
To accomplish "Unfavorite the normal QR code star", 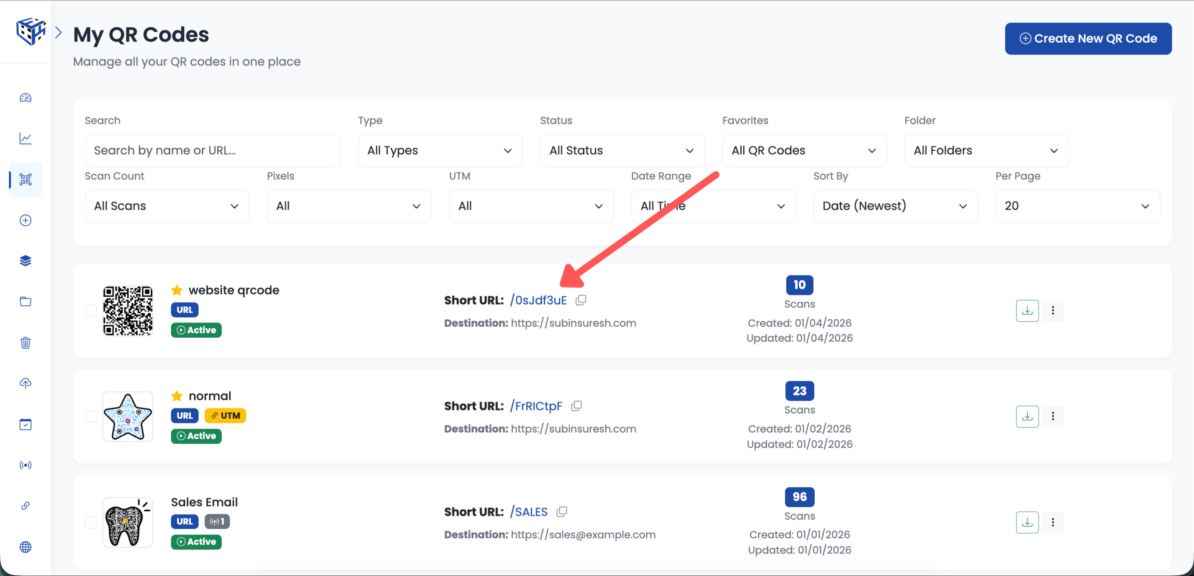I will pos(177,396).
